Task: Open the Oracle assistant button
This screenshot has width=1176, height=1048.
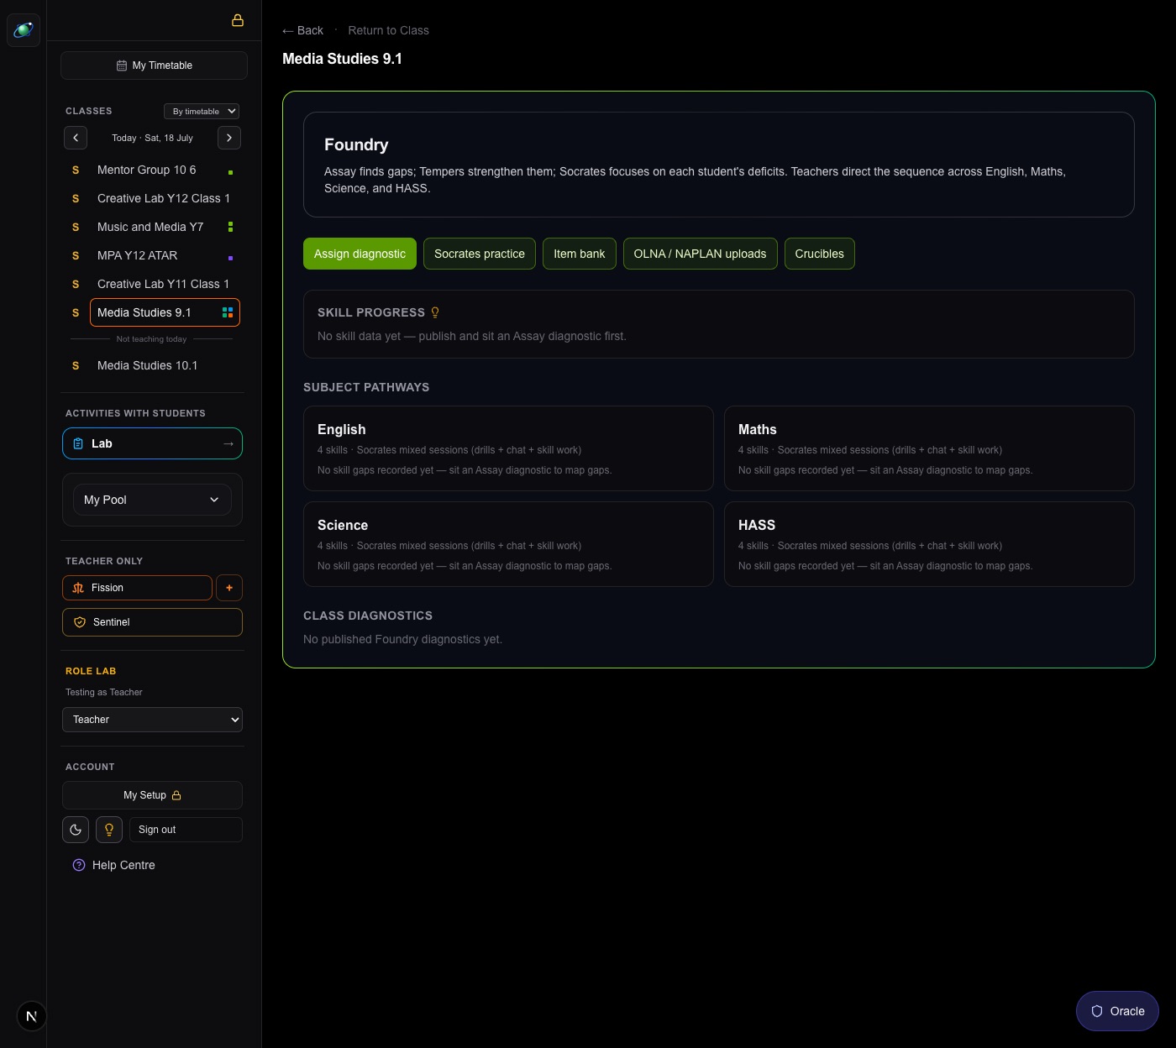Action: pos(1117,1011)
